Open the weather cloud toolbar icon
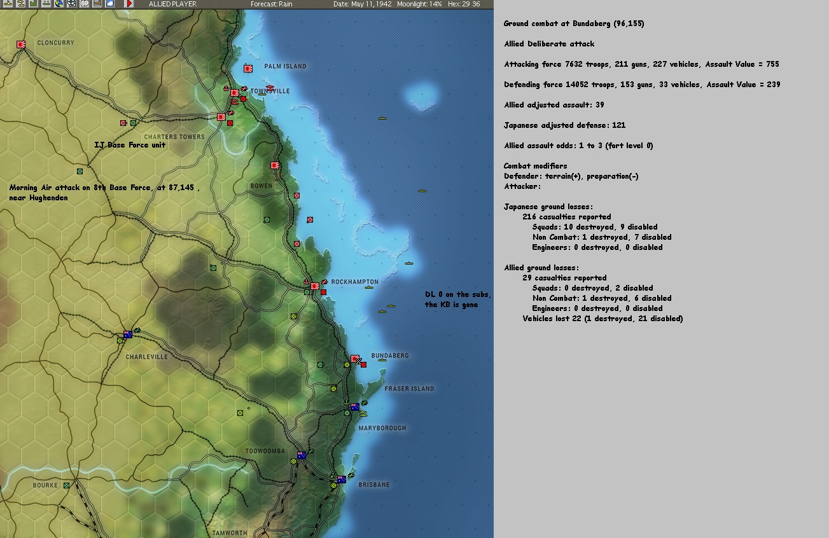The width and height of the screenshot is (829, 538). 109,4
